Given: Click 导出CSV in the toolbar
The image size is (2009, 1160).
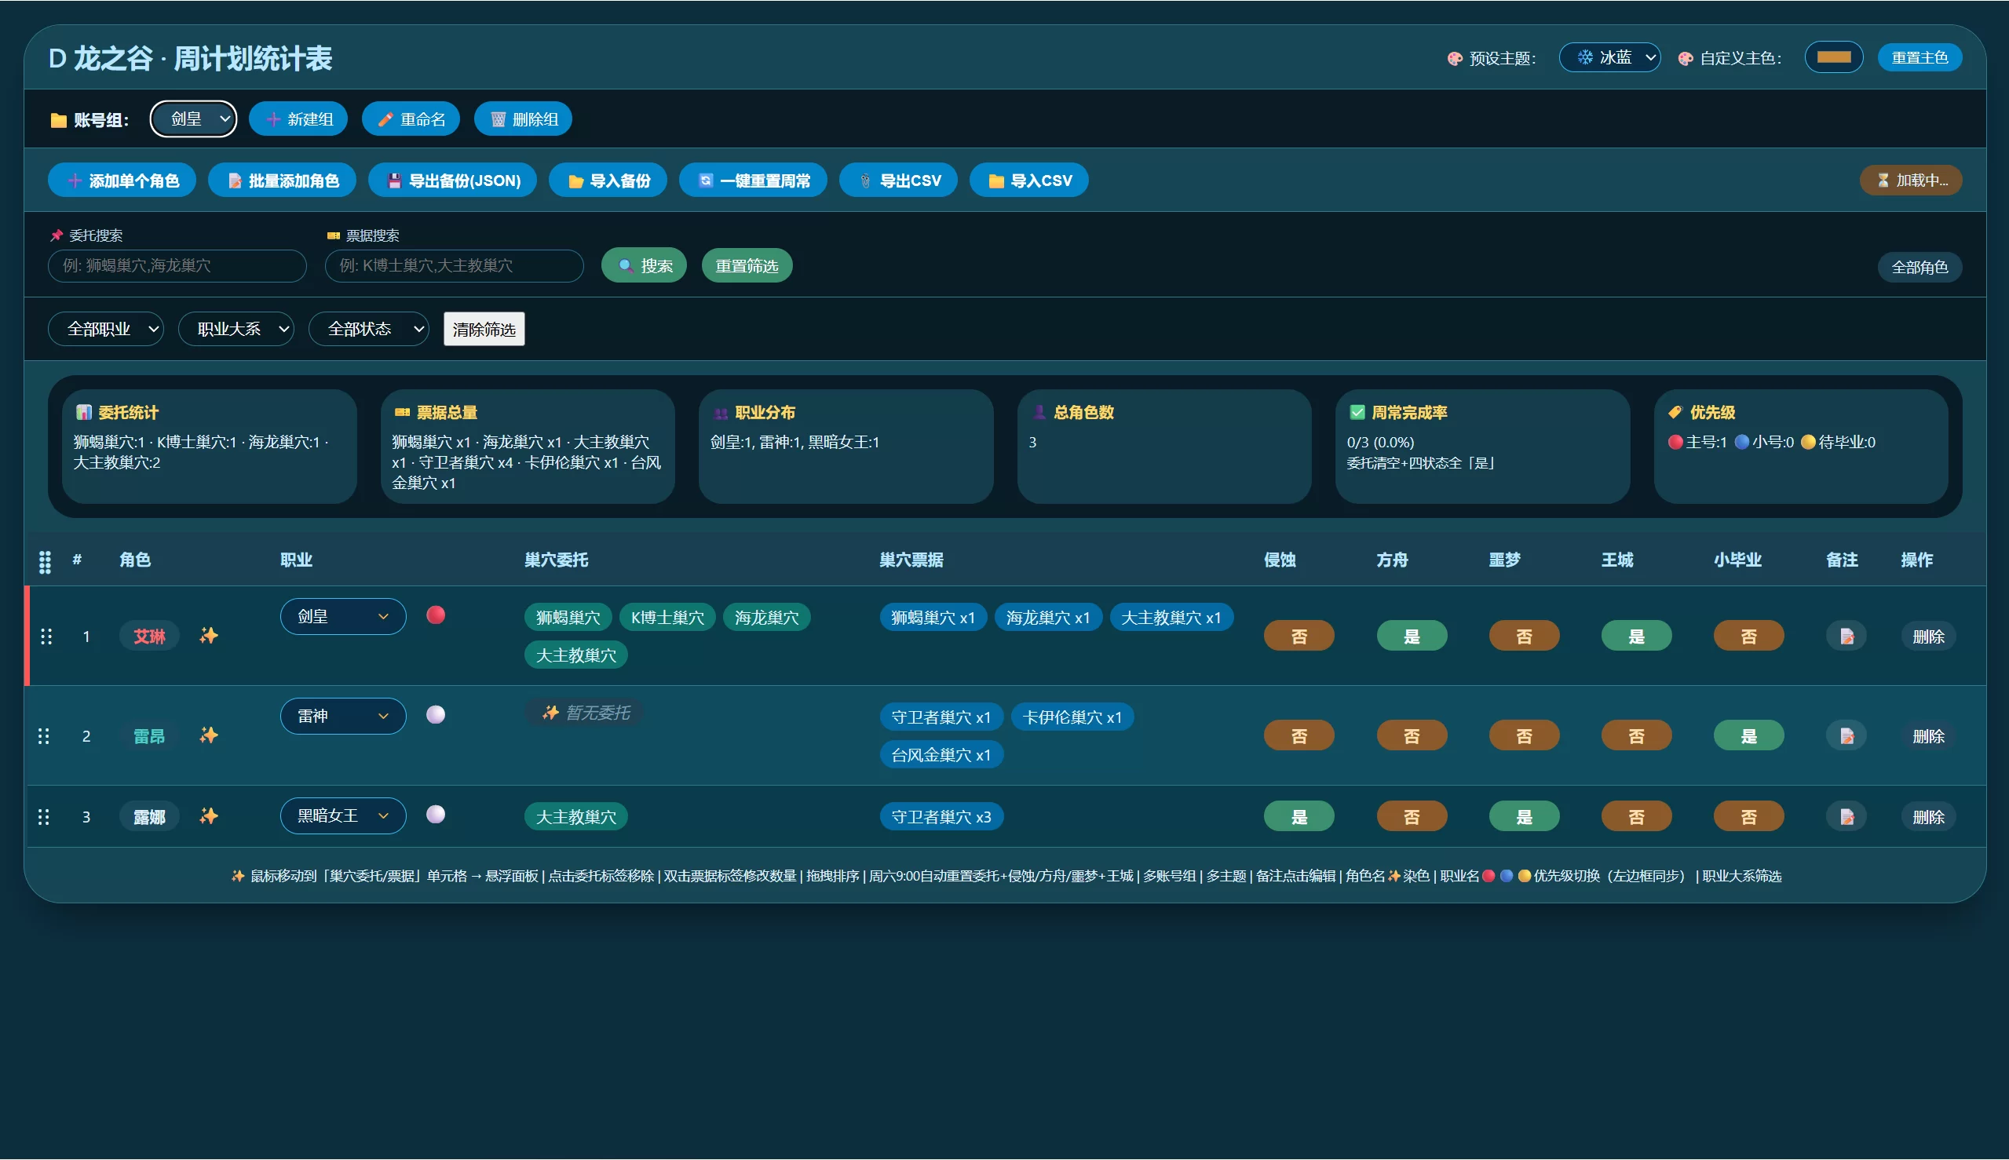Looking at the screenshot, I should click(x=898, y=181).
